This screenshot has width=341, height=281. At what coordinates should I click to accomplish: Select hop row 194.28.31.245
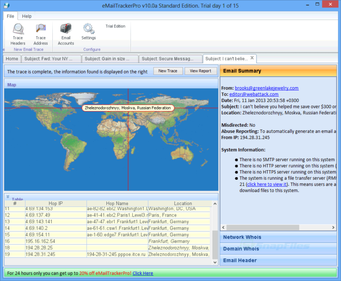107,254
